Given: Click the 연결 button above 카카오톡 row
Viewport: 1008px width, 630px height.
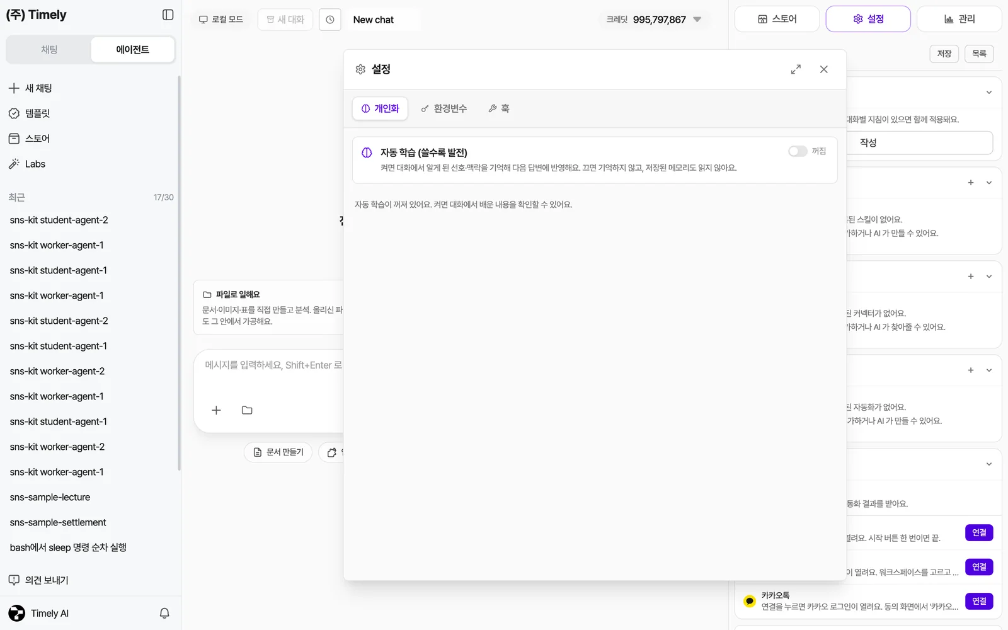Looking at the screenshot, I should click(979, 567).
